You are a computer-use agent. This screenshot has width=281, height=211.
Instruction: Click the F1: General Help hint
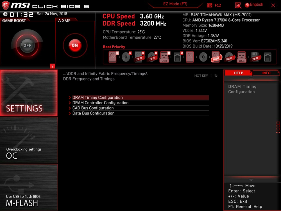(245, 207)
